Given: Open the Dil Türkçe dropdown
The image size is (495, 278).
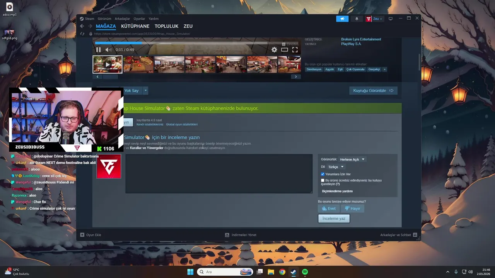Looking at the screenshot, I should pos(336,167).
